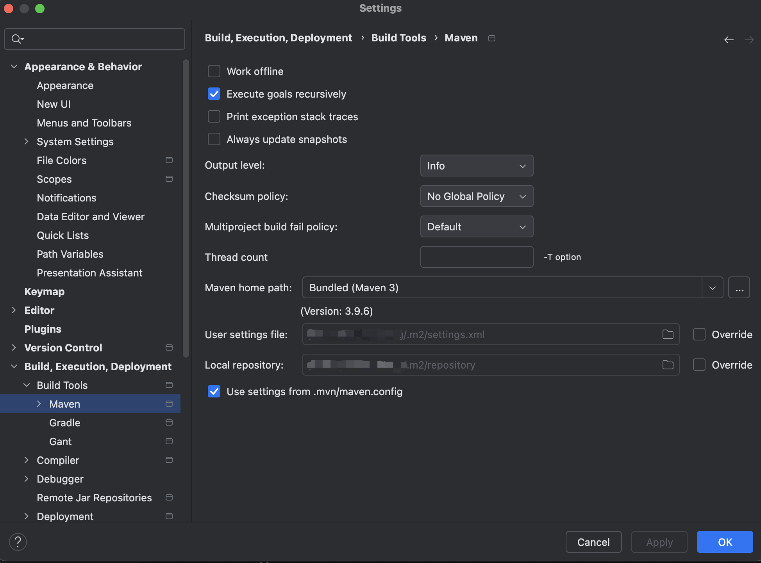761x563 pixels.
Task: Expand the Version Control section
Action: point(14,347)
